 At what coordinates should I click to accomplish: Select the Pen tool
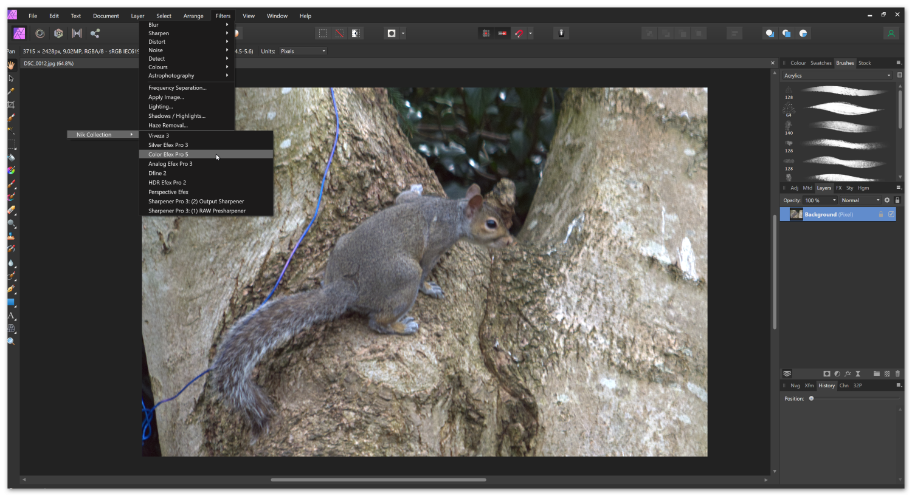pos(11,289)
